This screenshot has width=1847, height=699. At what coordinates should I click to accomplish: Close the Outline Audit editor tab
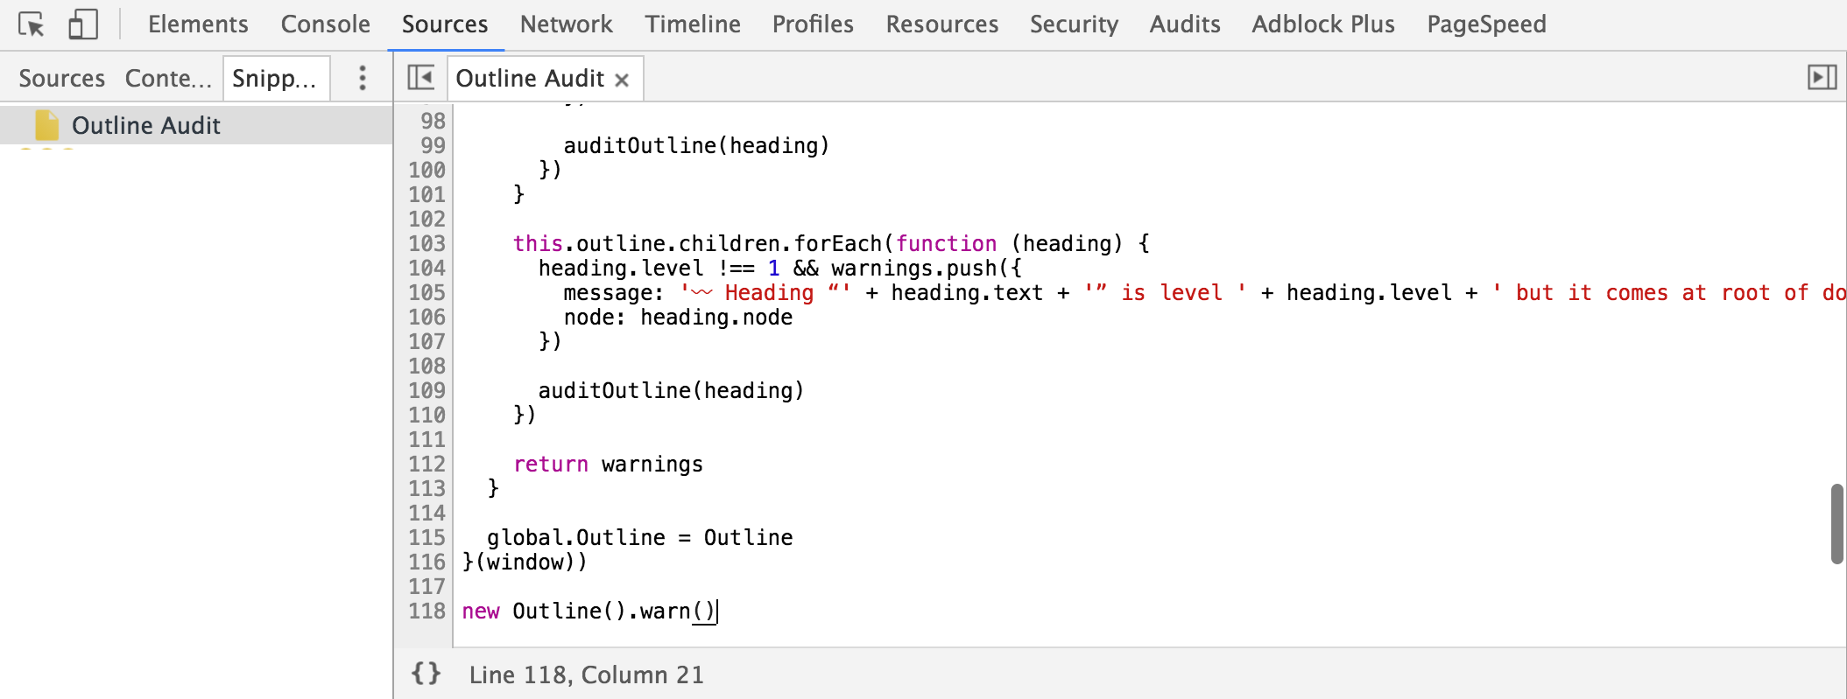tap(622, 80)
